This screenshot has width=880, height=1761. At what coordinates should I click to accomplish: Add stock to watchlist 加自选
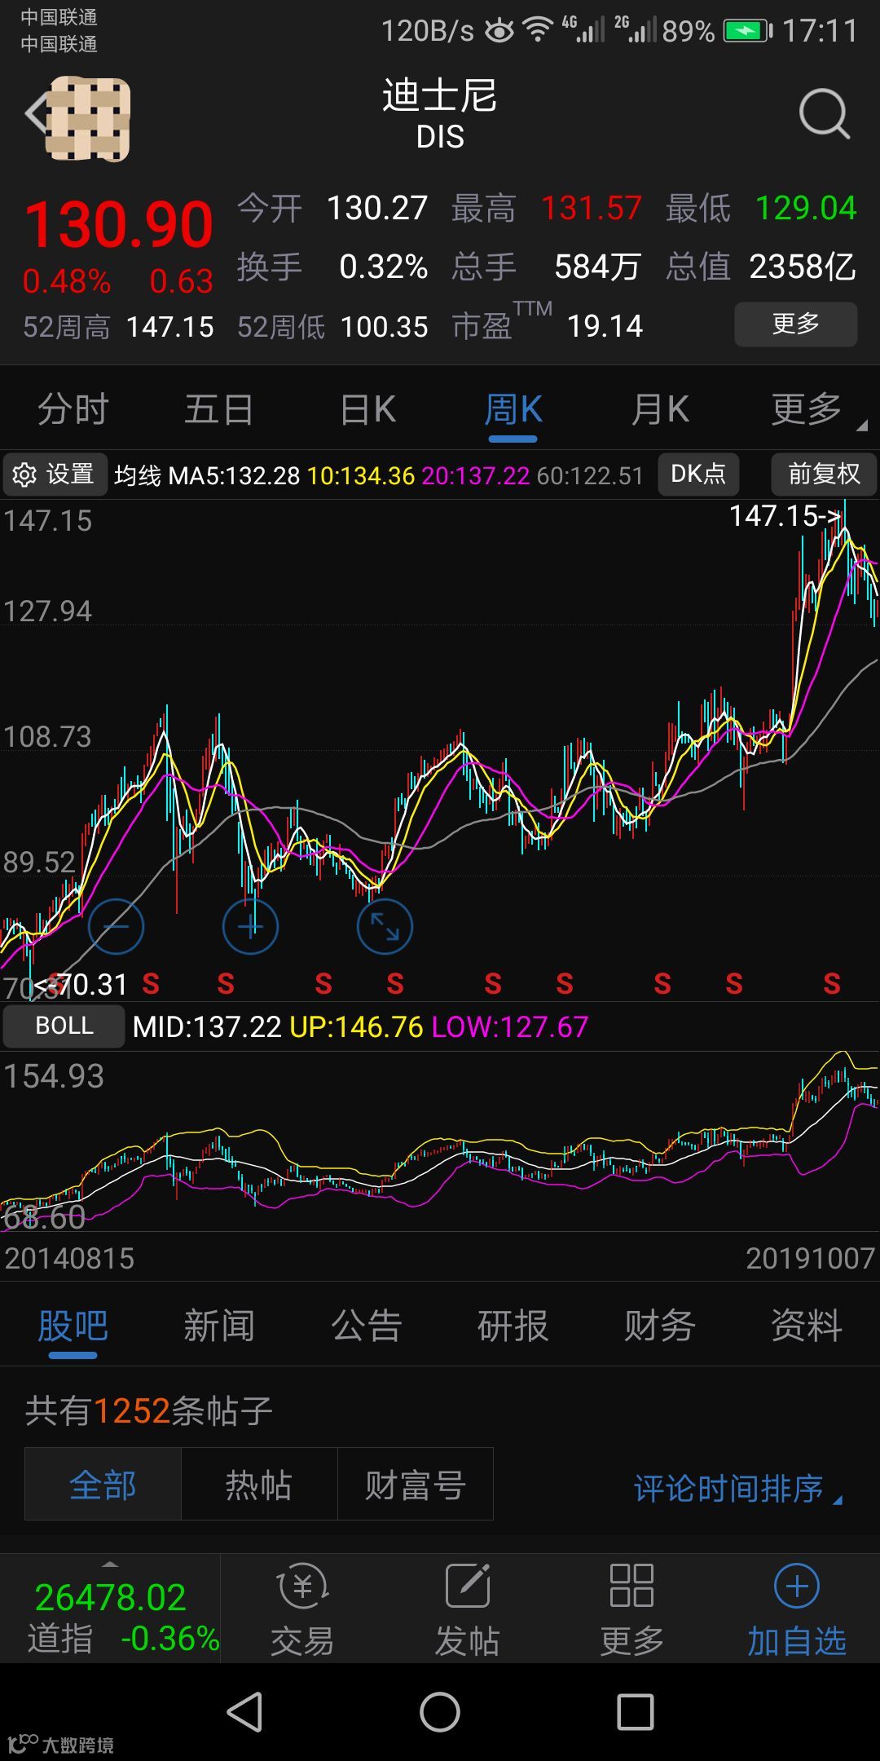[797, 1610]
